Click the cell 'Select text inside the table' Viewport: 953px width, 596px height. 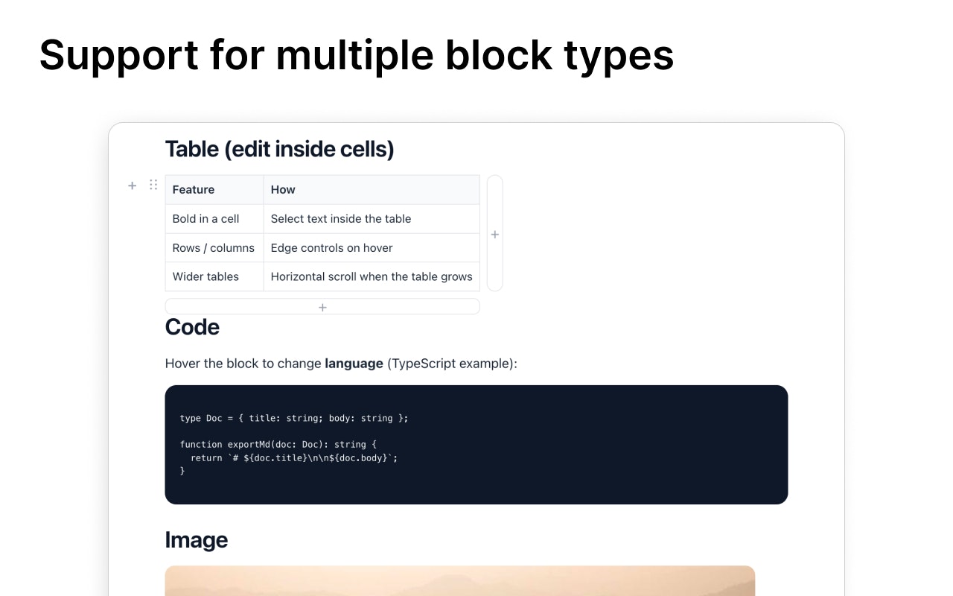click(340, 218)
